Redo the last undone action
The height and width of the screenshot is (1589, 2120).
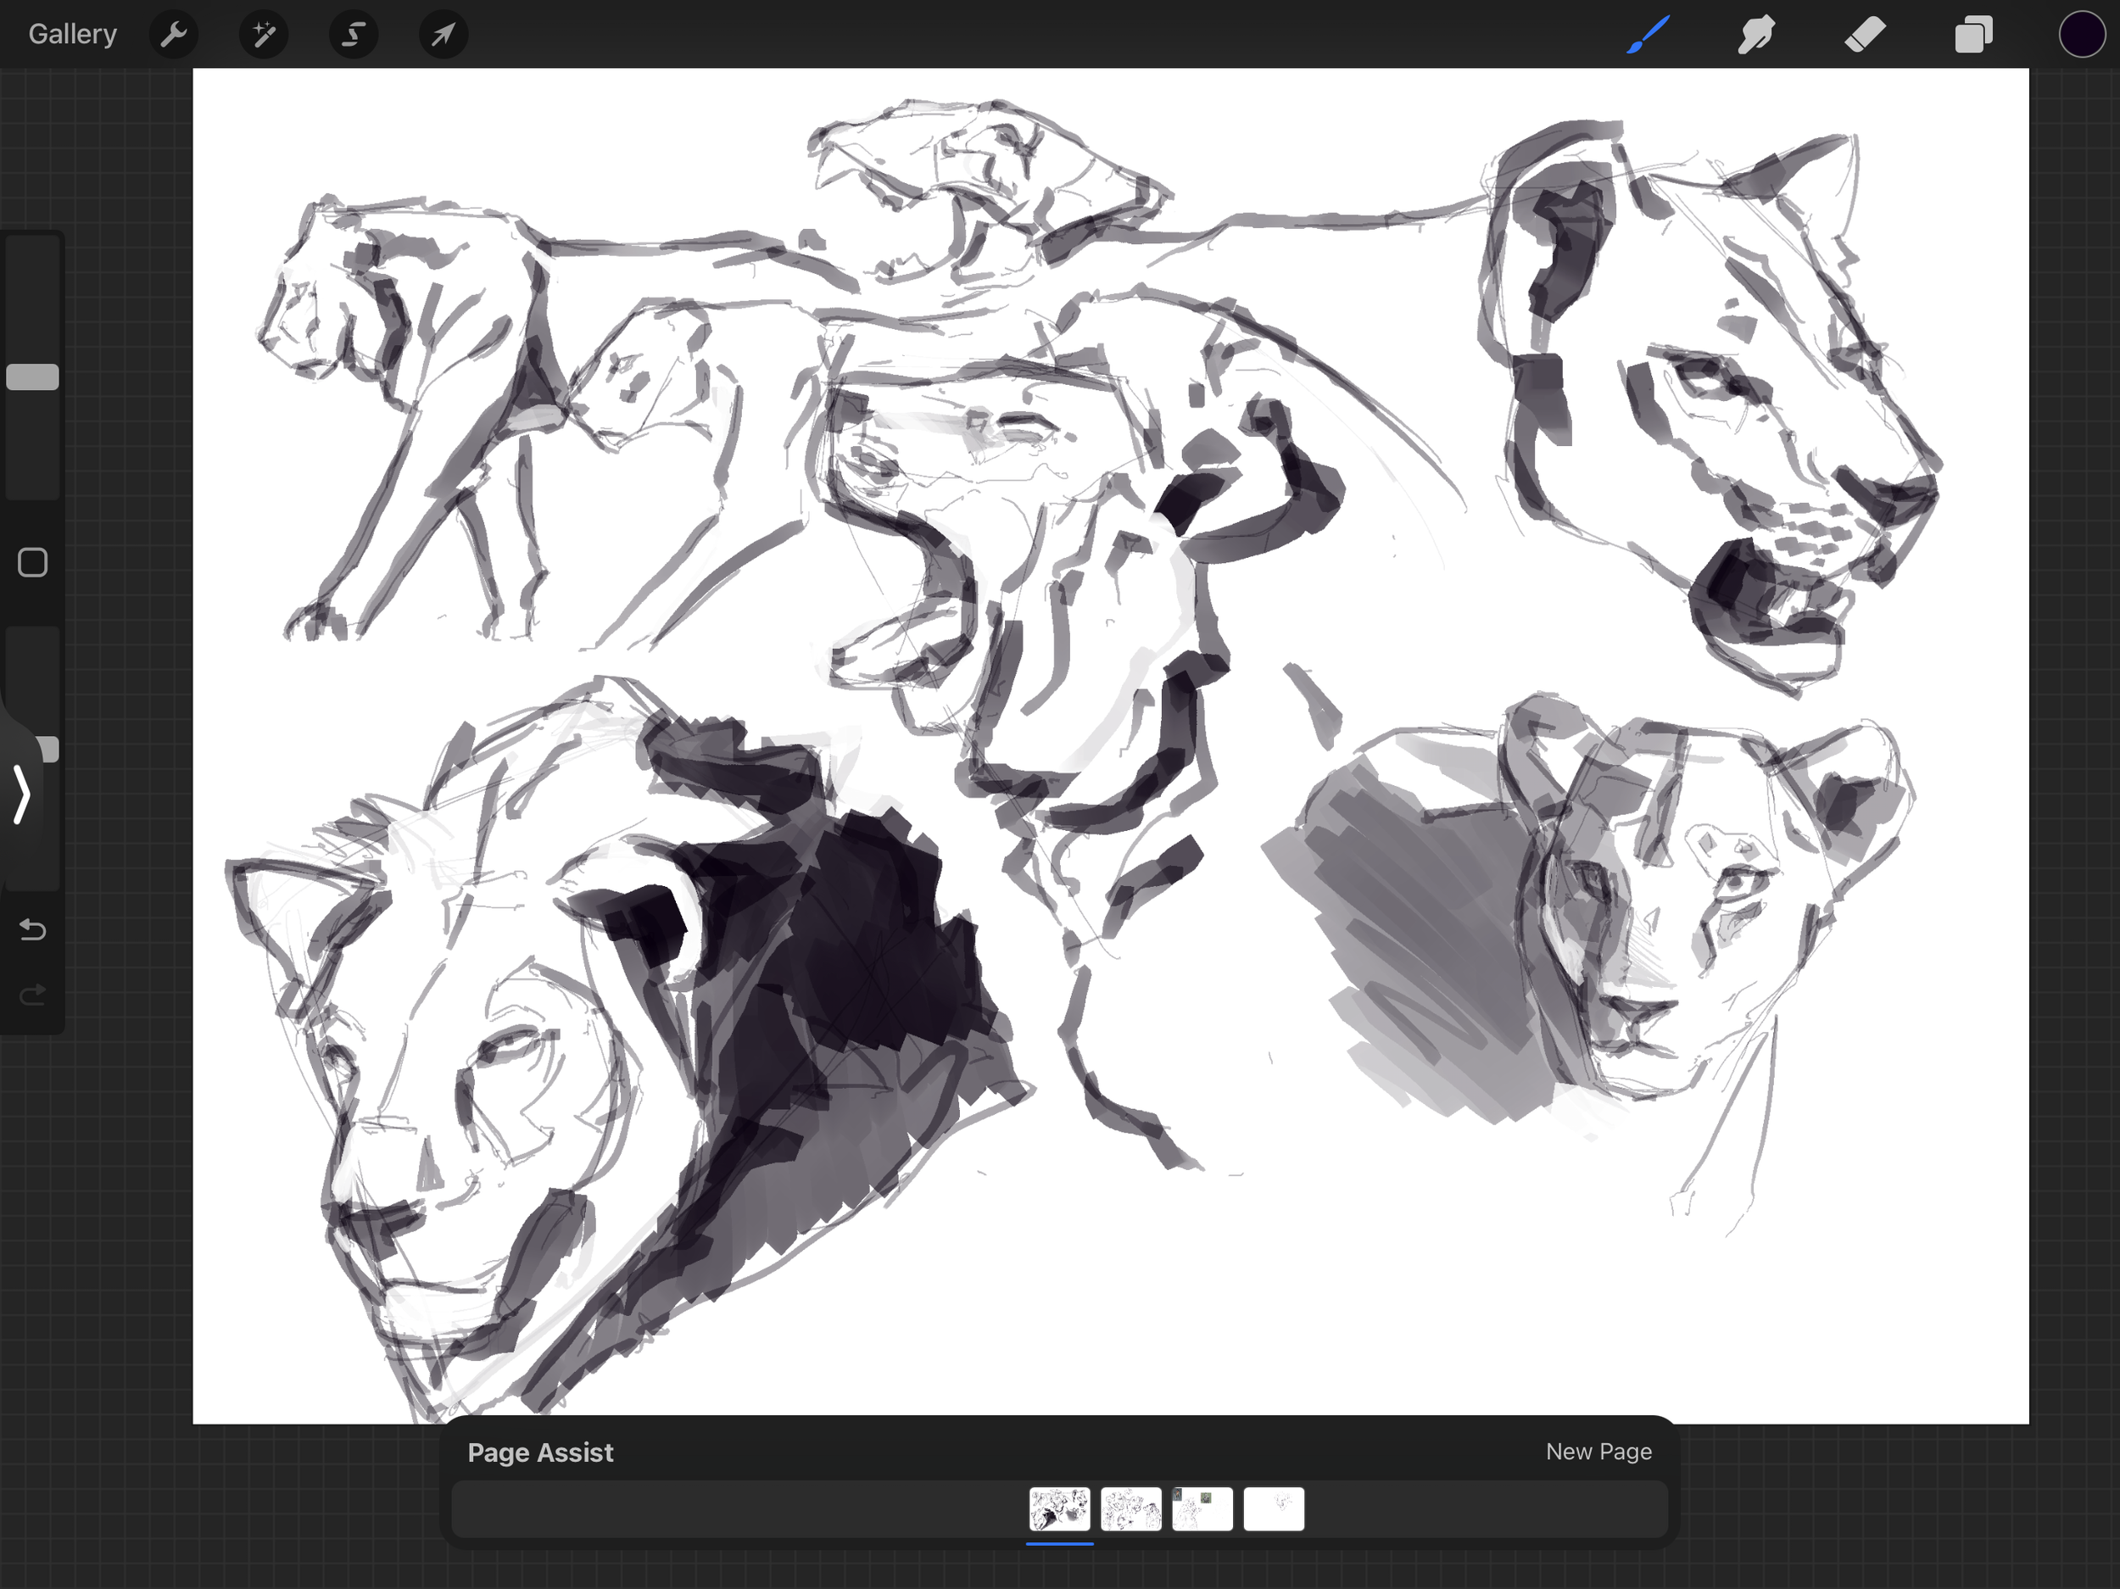pyautogui.click(x=32, y=995)
